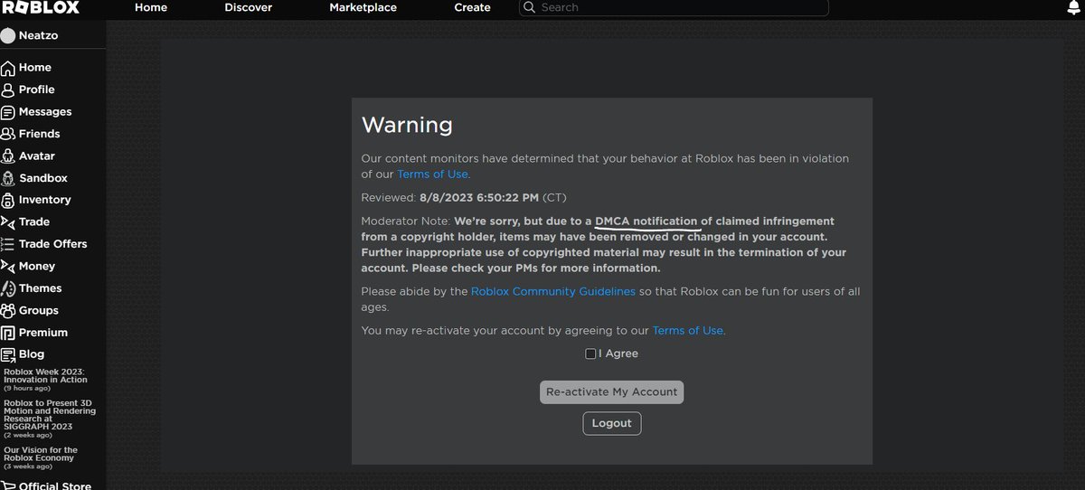1085x490 pixels.
Task: Click the Money label in sidebar
Action: 37,266
